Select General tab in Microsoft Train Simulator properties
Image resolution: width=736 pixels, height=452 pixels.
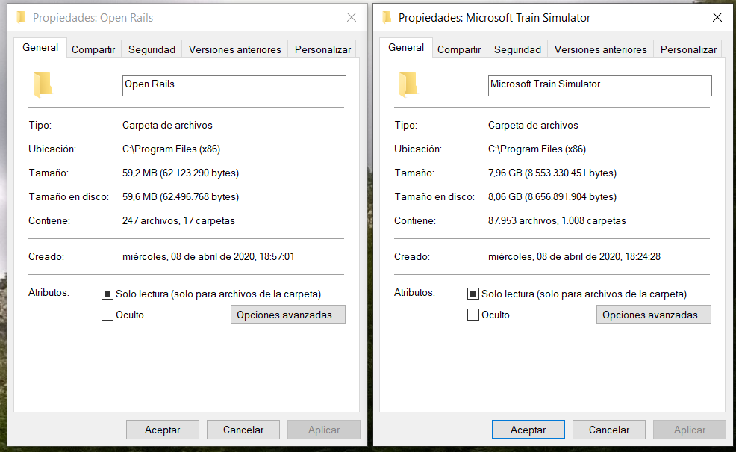[406, 48]
